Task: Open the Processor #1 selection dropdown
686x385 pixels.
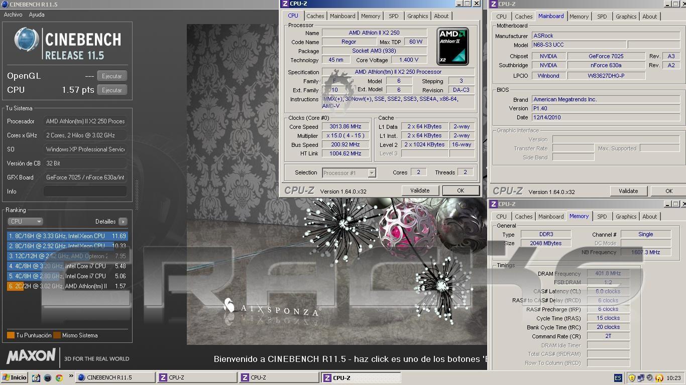Action: click(349, 173)
